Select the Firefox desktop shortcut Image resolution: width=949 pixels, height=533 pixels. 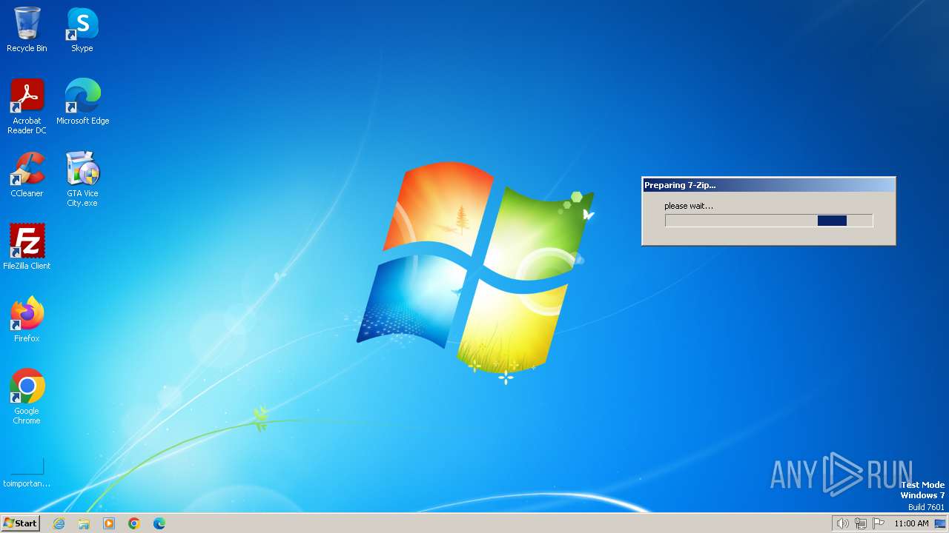27,320
